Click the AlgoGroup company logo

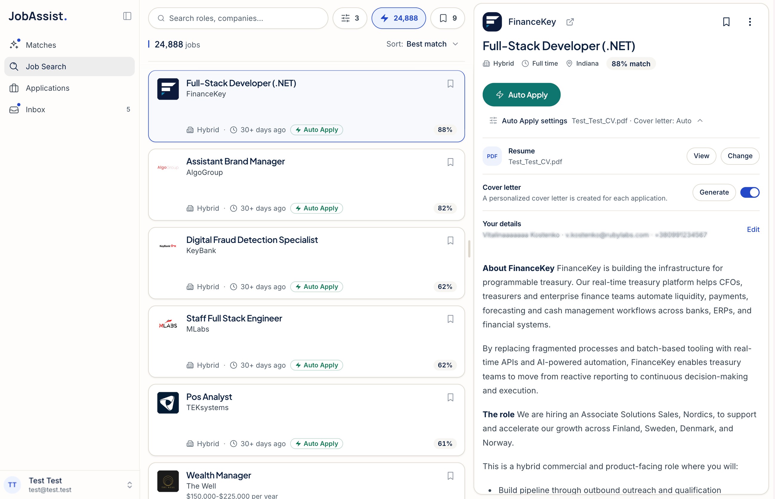pyautogui.click(x=168, y=167)
